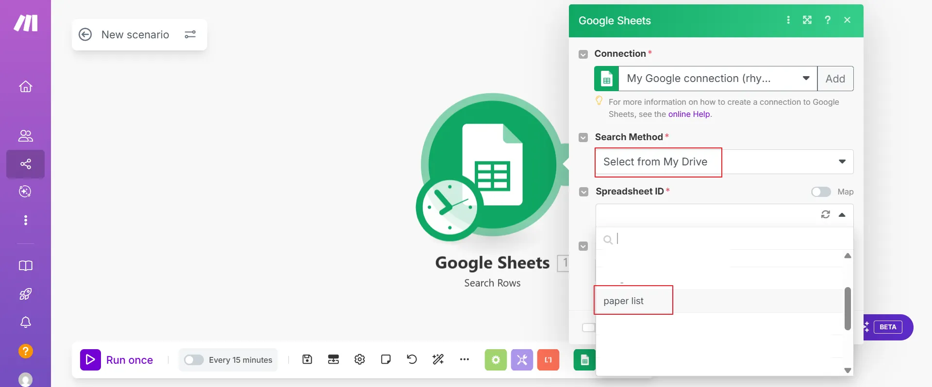Image resolution: width=932 pixels, height=387 pixels.
Task: Open the sidebar three-dot More menu
Action: tap(26, 220)
